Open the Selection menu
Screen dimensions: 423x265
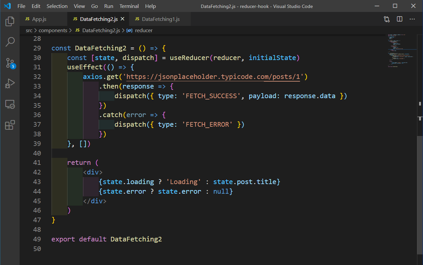point(57,6)
